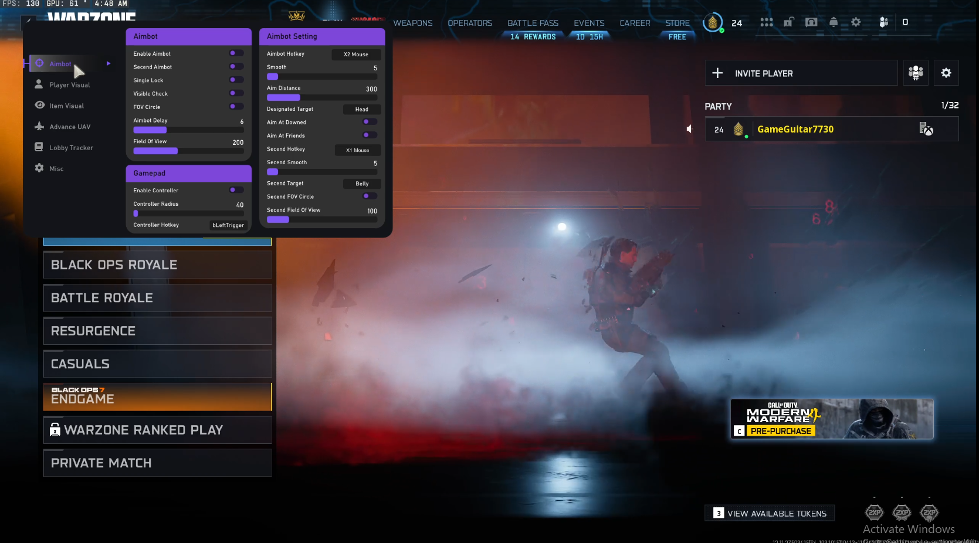
Task: Adjust Aimbot Field Of View slider
Action: 188,151
